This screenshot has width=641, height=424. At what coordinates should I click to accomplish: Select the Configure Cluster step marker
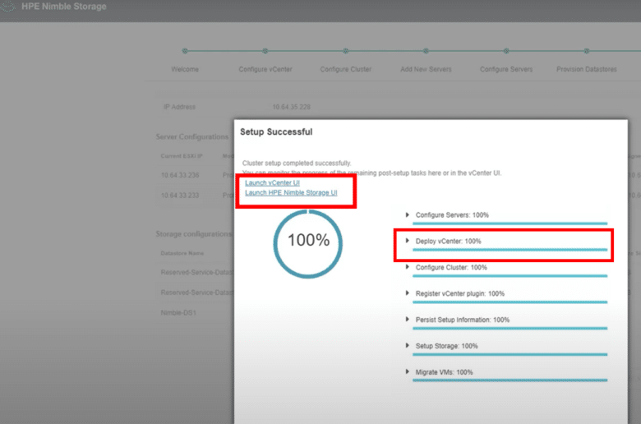[x=346, y=51]
